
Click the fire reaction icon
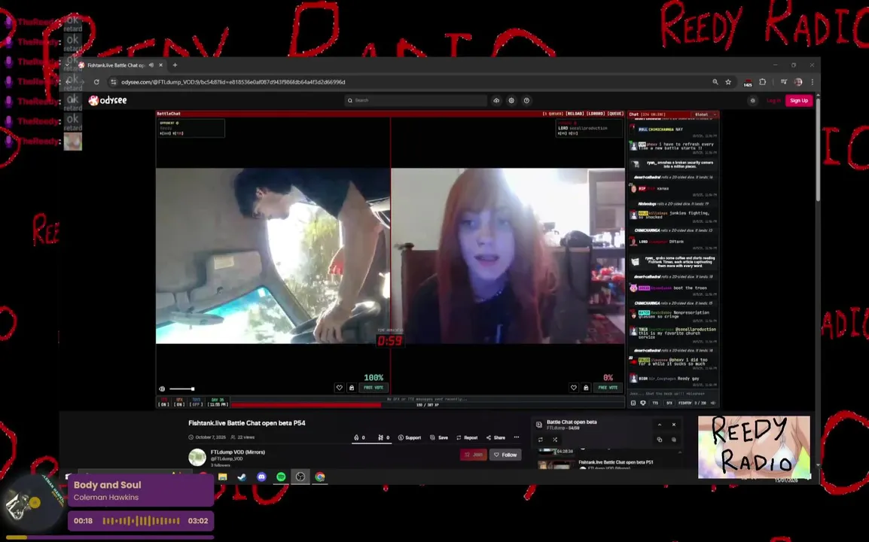point(356,437)
